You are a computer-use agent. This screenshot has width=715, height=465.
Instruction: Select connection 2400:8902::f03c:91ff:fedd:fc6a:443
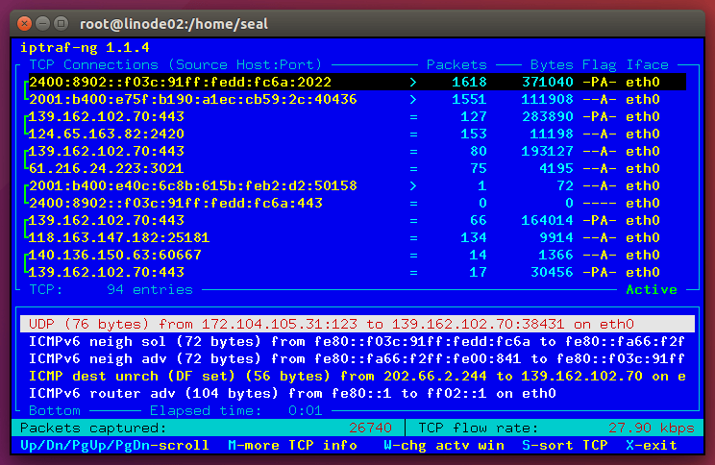(176, 204)
